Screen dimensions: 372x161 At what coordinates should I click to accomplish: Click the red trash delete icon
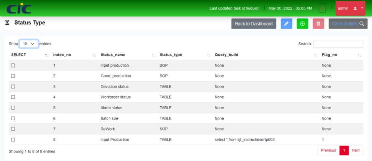(x=318, y=24)
